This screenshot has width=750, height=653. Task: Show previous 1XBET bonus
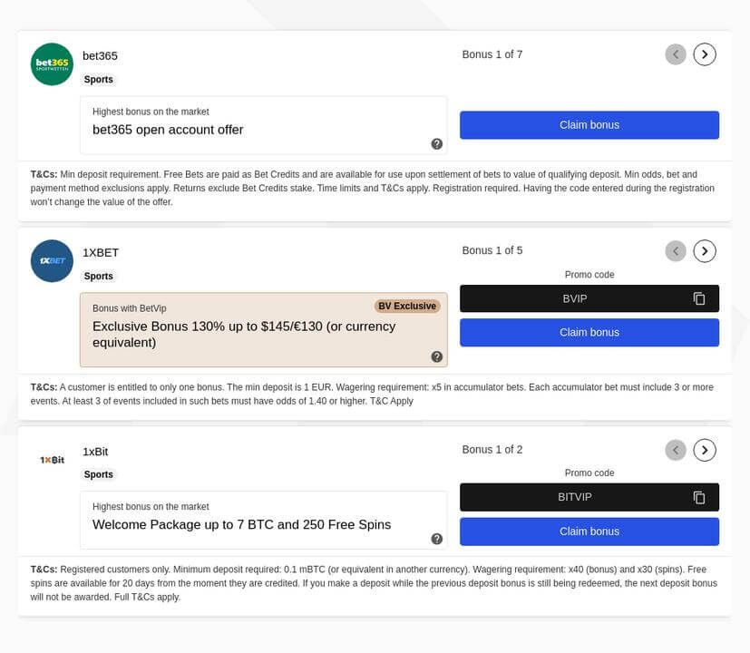point(676,250)
